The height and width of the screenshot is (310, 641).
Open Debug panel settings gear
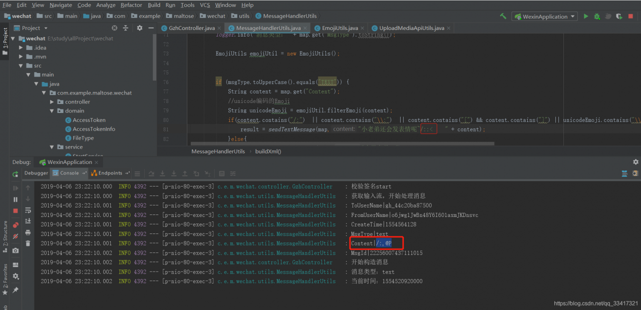[635, 162]
